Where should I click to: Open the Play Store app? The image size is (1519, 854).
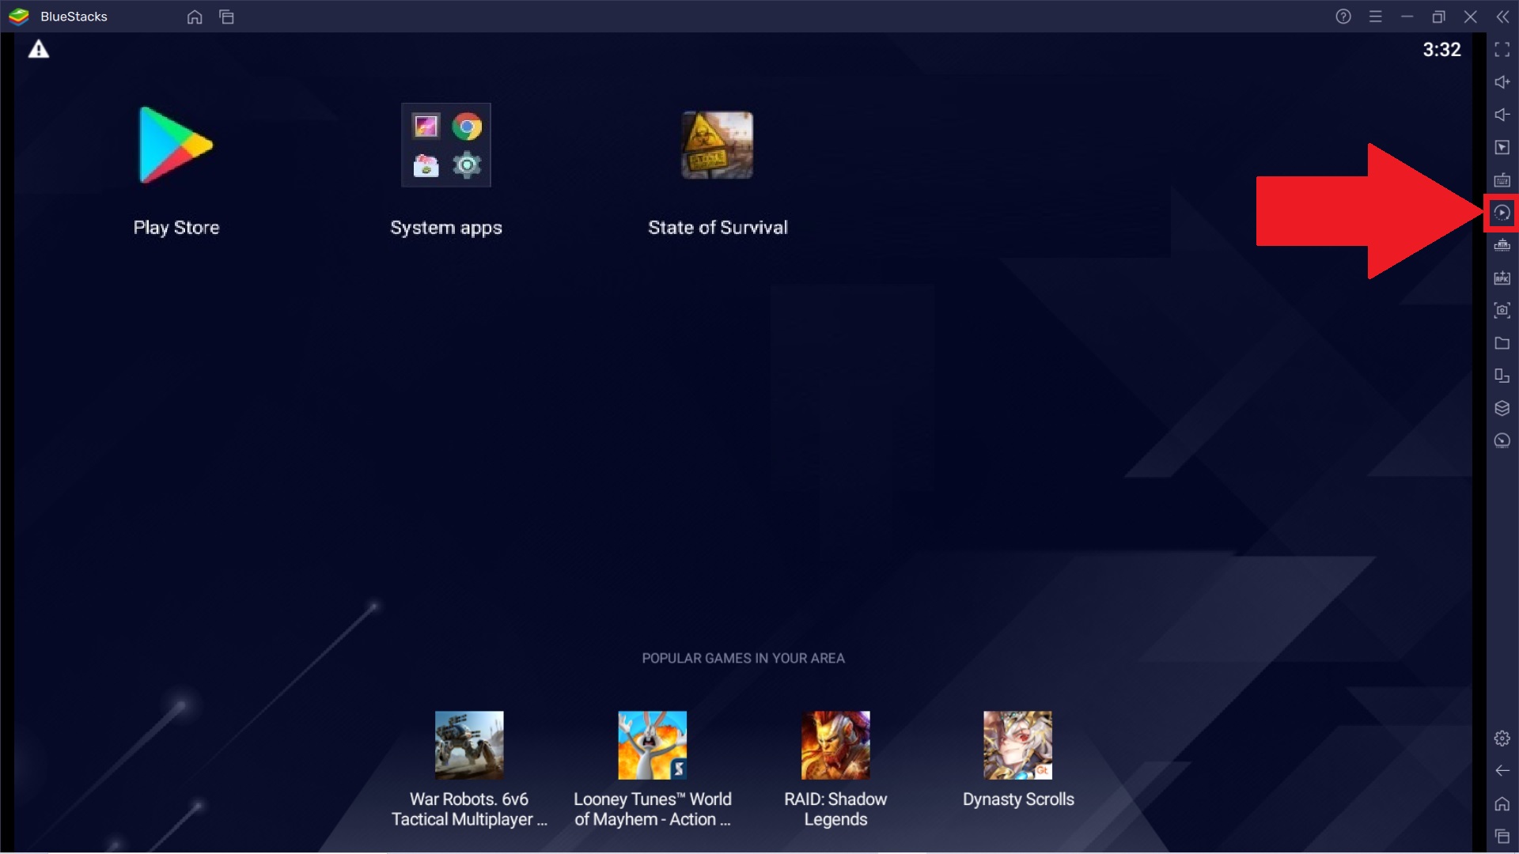point(176,145)
